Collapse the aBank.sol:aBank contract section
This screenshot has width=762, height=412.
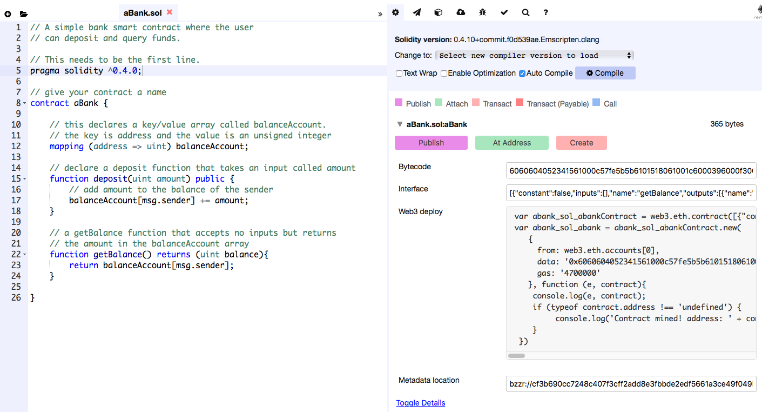click(400, 124)
